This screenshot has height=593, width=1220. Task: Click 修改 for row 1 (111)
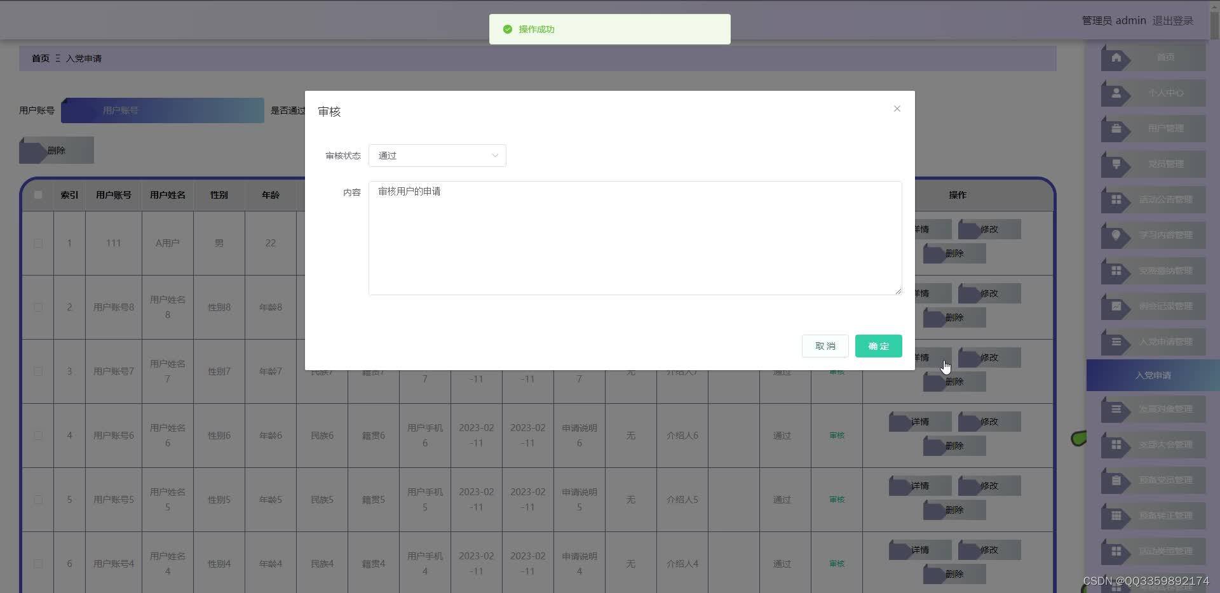989,229
